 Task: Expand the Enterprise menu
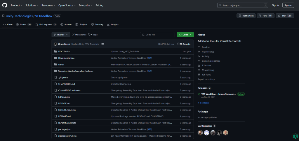(86, 5)
